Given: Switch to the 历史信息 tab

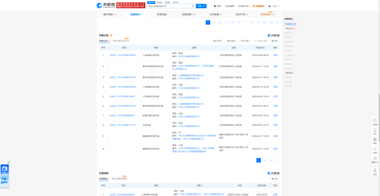Looking at the screenshot, I should click(x=268, y=15).
